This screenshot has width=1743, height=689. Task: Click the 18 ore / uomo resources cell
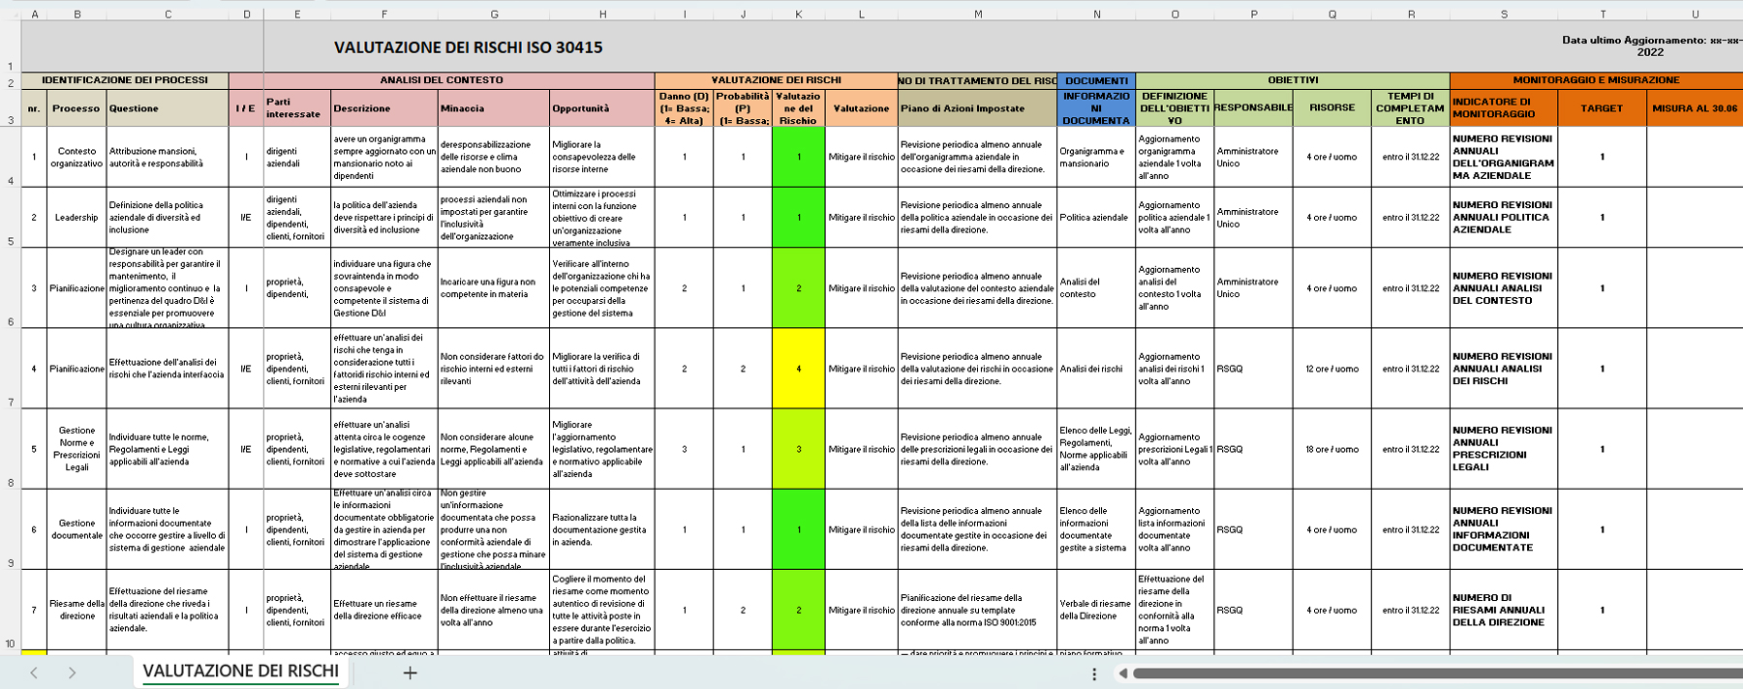pos(1331,449)
